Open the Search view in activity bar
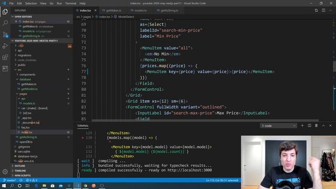This screenshot has height=189, width=336. [5, 23]
